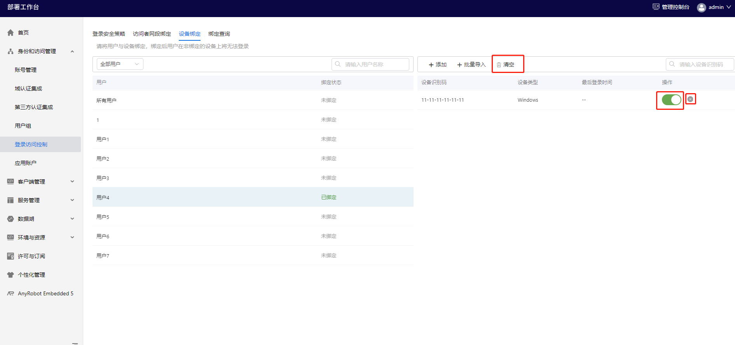
Task: Focus the 请输入设备识别码 search field
Action: 700,64
